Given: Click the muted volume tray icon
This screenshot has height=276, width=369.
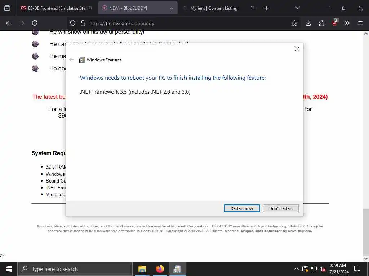Looking at the screenshot, I should [x=323, y=269].
